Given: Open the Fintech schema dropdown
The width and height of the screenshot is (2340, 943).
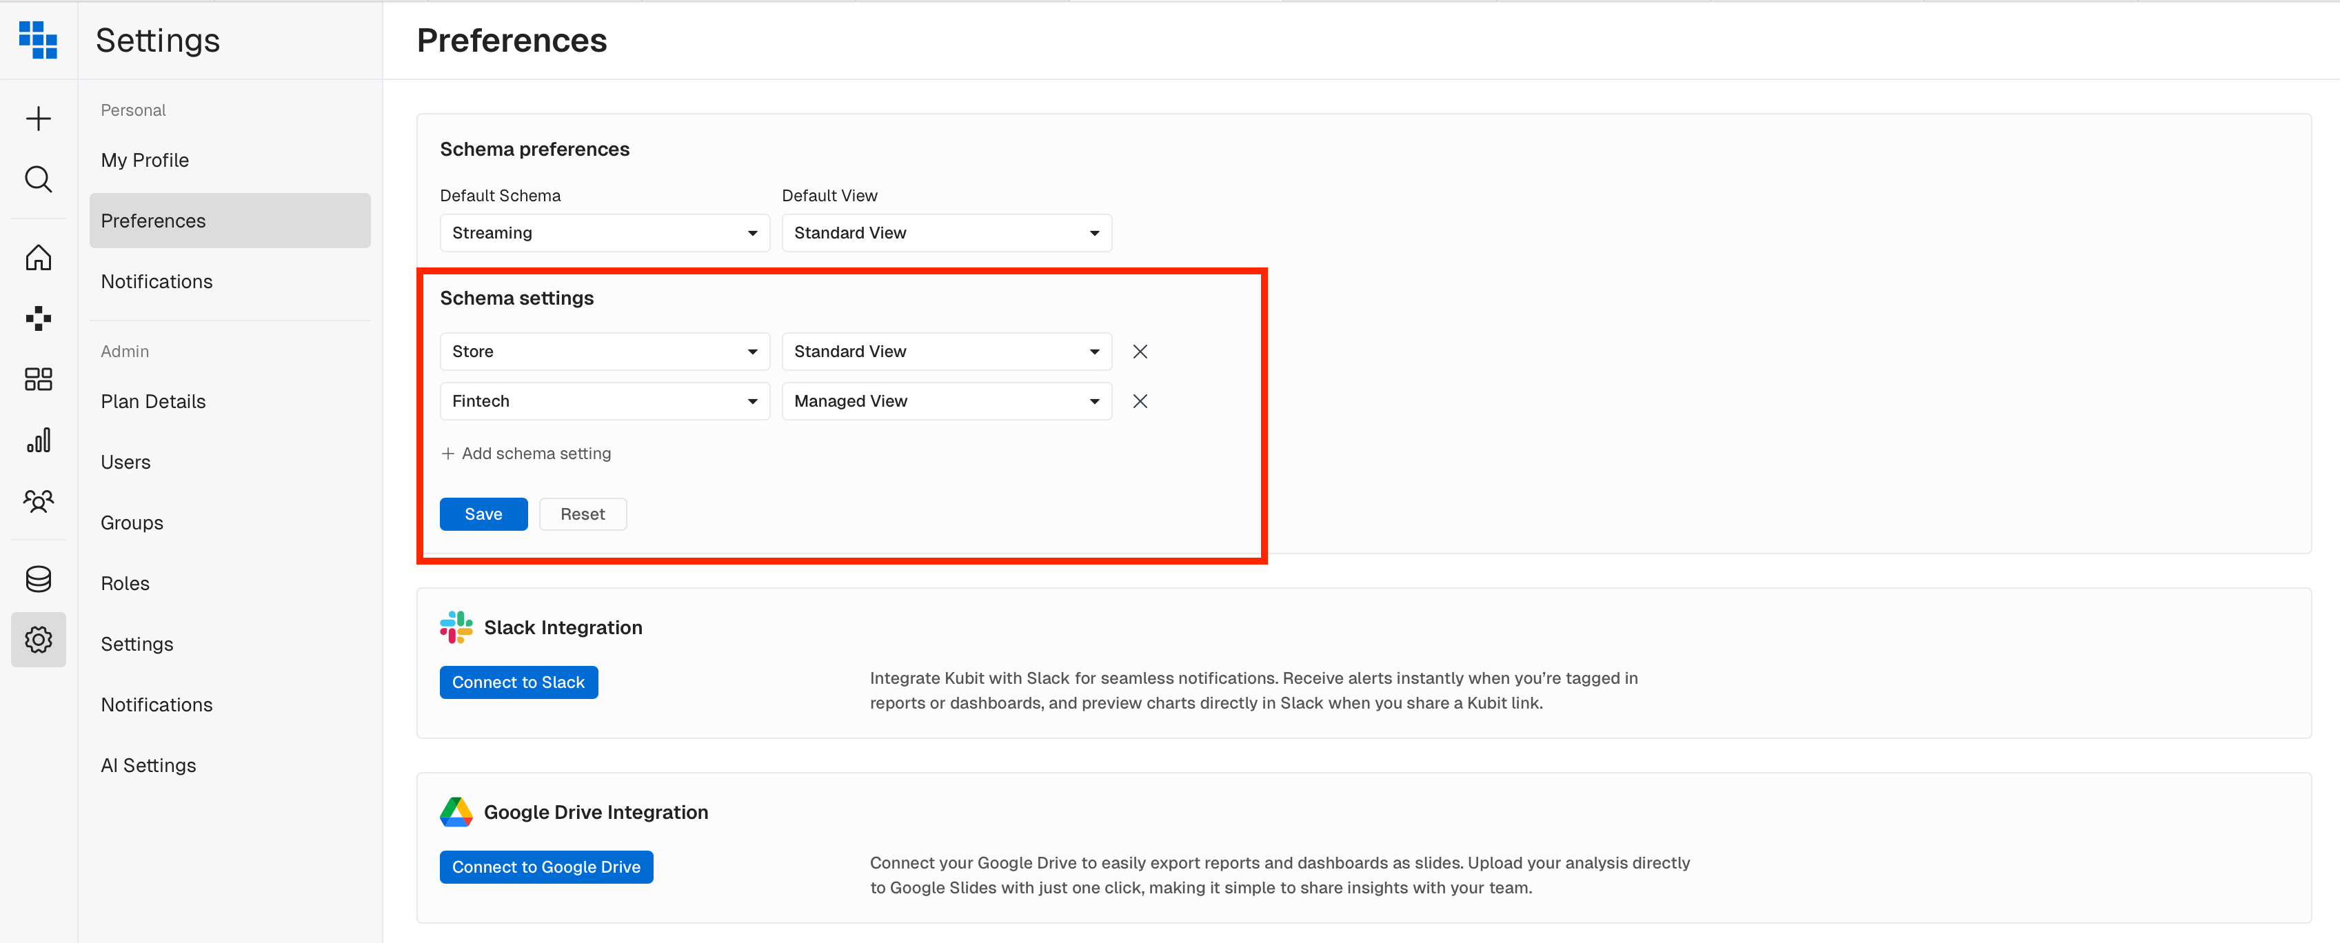Looking at the screenshot, I should [x=604, y=402].
